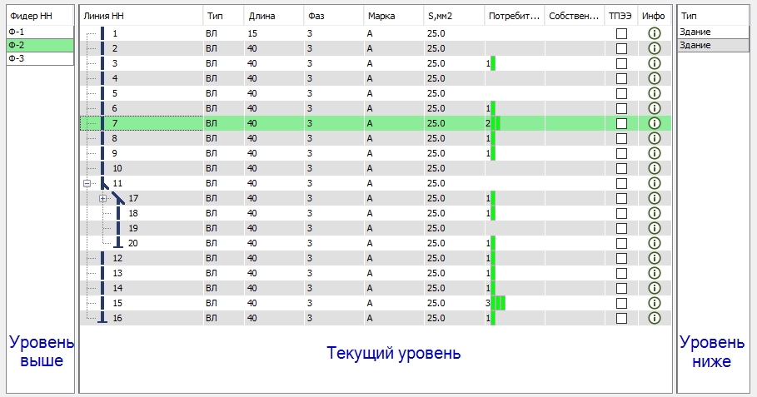Check the ТПЭЭ box for line 15

click(622, 302)
